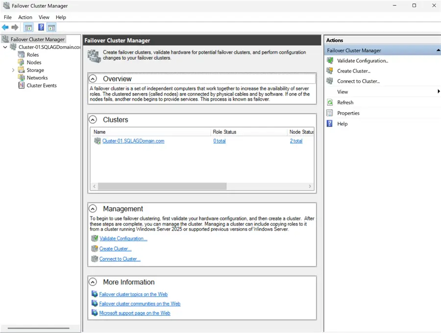Click the Help icon in Actions pane
The height and width of the screenshot is (333, 441).
330,123
